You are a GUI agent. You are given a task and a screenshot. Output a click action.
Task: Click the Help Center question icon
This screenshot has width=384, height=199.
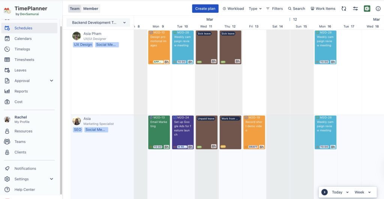pyautogui.click(x=7, y=190)
